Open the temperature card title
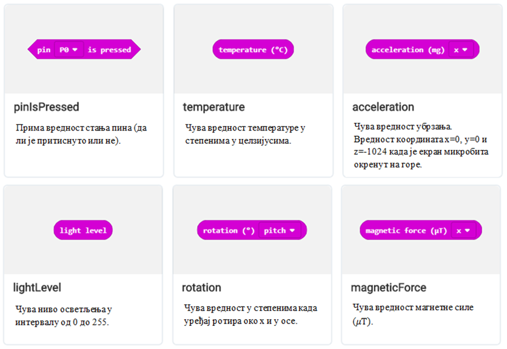Screen dimensions: 507x349 point(213,107)
